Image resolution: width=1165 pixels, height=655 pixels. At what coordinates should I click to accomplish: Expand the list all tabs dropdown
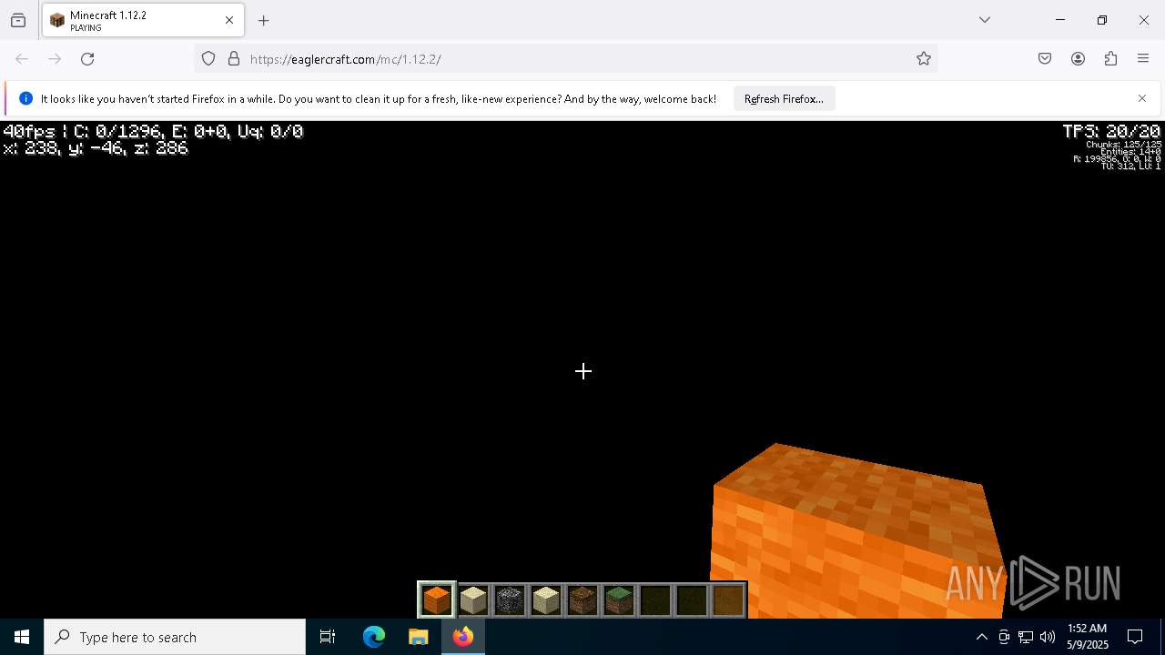click(x=985, y=20)
